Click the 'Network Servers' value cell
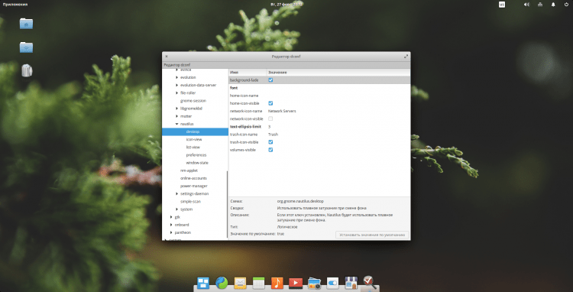This screenshot has width=573, height=292. (x=282, y=111)
